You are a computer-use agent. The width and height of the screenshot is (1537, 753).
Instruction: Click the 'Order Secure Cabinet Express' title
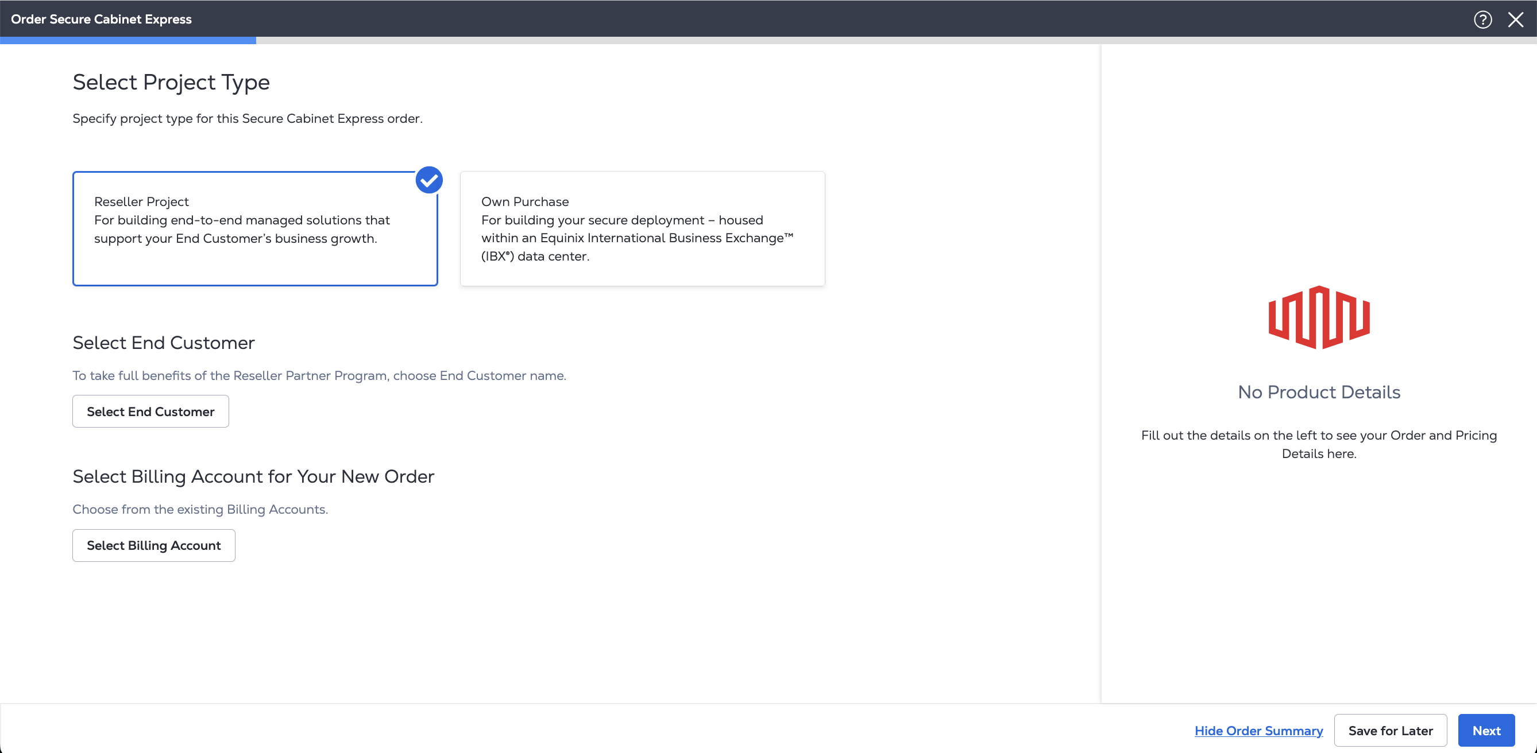[102, 19]
